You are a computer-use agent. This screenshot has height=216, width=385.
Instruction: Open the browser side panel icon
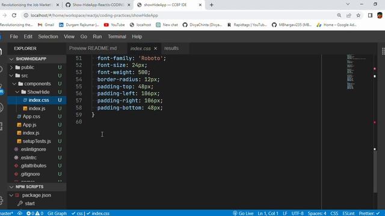[x=371, y=15]
